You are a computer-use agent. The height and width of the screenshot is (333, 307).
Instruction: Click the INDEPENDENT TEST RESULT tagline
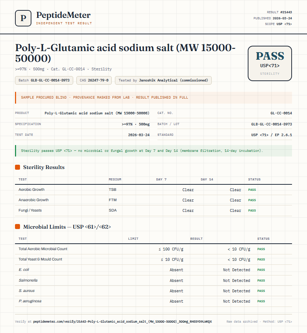coord(64,23)
